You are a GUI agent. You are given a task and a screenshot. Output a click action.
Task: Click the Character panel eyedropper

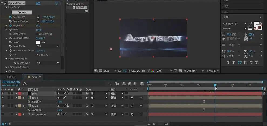pyautogui.click(x=251, y=24)
